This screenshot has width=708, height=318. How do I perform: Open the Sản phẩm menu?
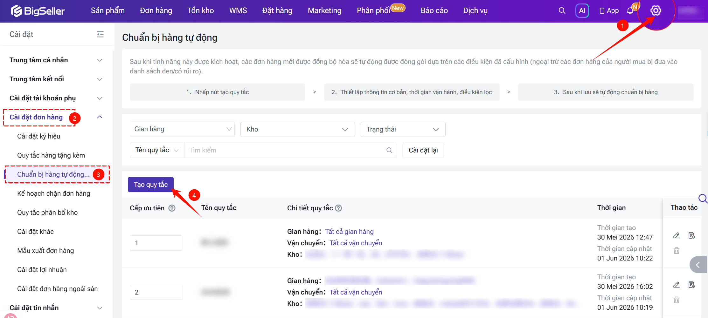coord(108,10)
